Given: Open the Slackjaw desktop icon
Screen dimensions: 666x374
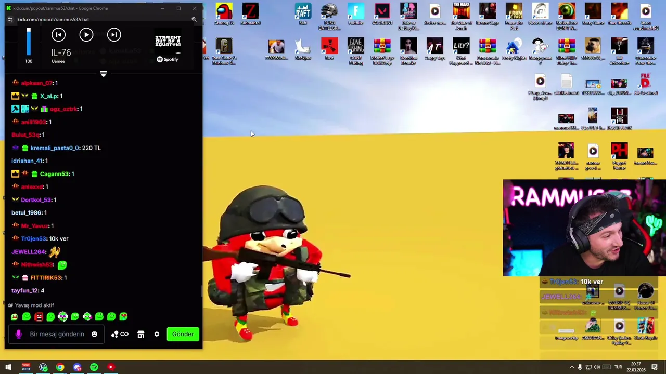Looking at the screenshot, I should pyautogui.click(x=303, y=49).
